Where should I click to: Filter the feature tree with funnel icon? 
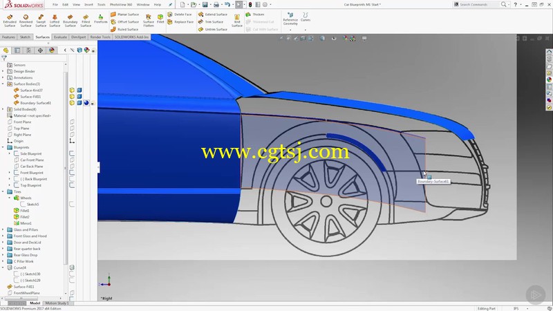tap(4, 58)
